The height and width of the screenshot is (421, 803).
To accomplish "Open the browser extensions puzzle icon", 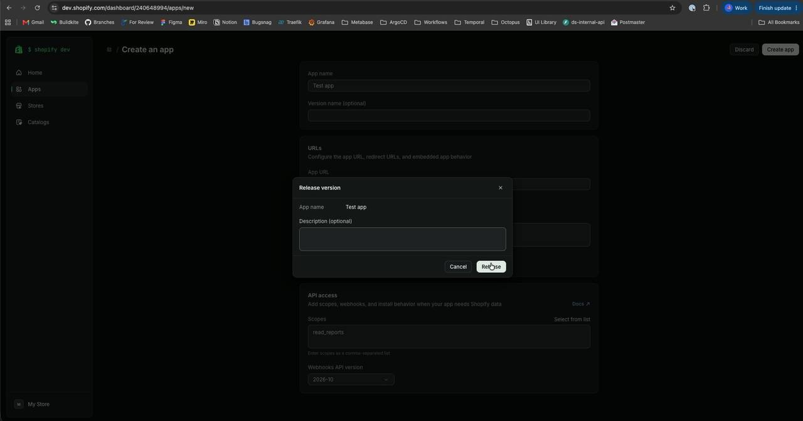I will pyautogui.click(x=706, y=8).
